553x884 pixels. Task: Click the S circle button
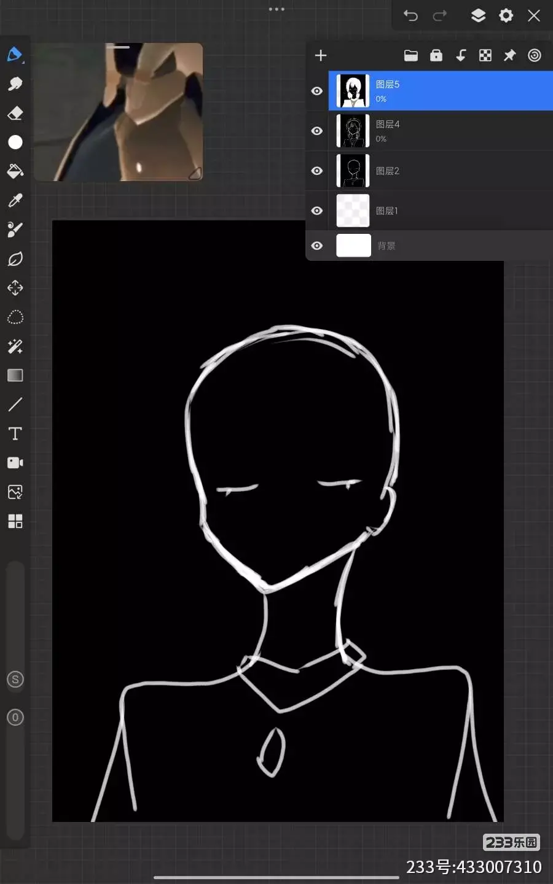15,680
